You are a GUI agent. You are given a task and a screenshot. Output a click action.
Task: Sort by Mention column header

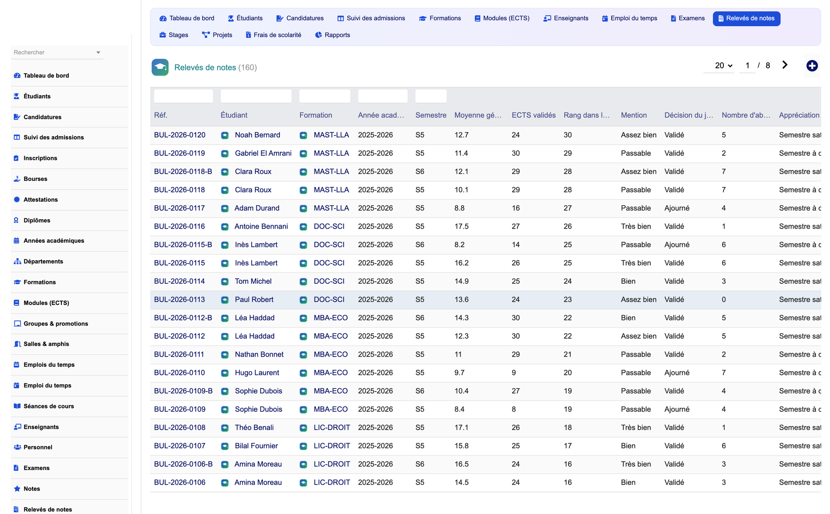coord(634,115)
